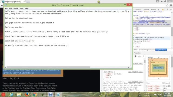Bookmark page with star icon in Chrome

click(x=167, y=5)
